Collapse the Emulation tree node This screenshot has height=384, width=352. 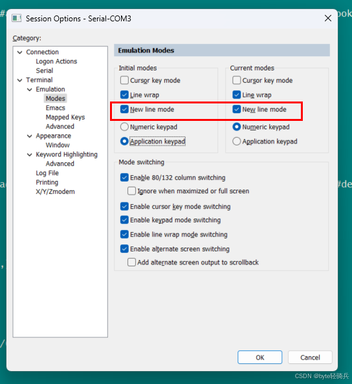(x=30, y=89)
